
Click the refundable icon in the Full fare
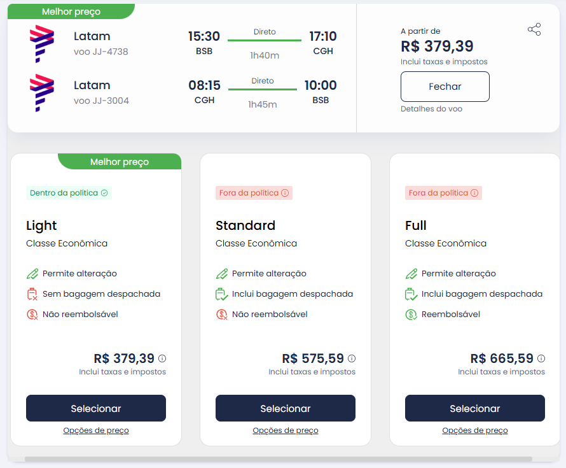[x=411, y=315]
